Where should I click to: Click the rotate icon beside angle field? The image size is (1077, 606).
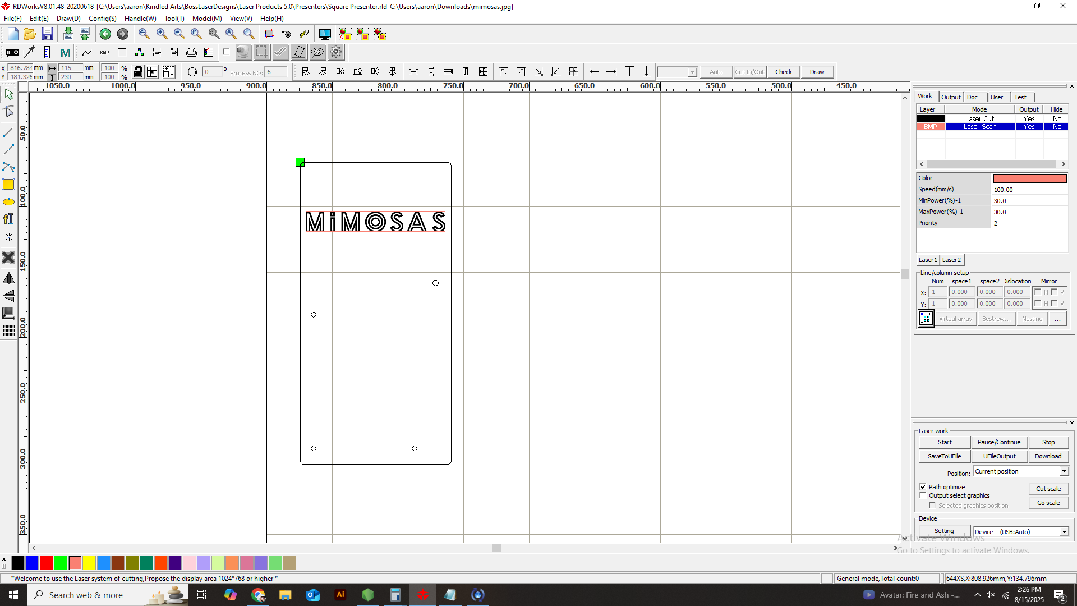tap(192, 72)
